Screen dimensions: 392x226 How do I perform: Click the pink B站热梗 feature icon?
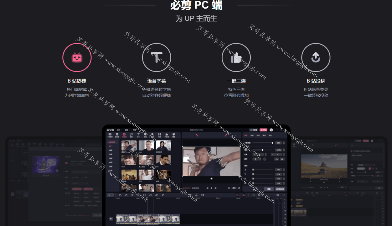click(x=77, y=57)
